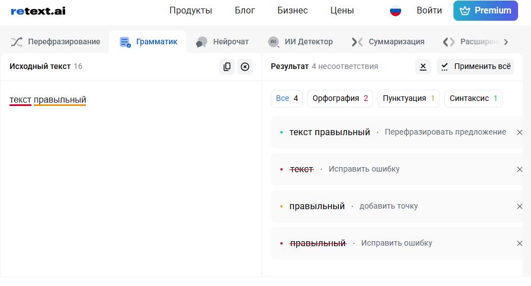Click the 4 несоответствия counter text
531x286 pixels.
(345, 66)
